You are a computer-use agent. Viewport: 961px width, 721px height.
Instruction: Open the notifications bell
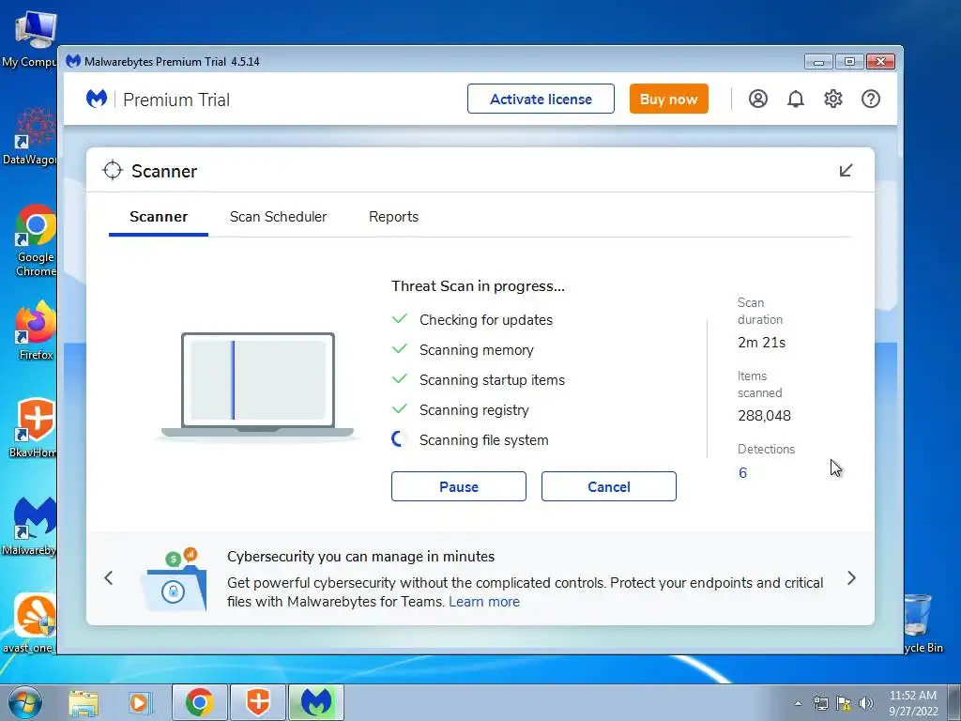796,99
